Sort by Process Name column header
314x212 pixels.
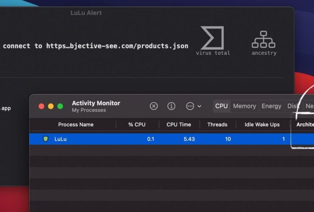point(76,125)
